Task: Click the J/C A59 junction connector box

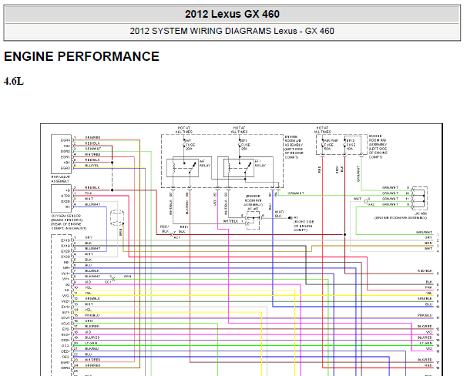Action: pos(419,198)
